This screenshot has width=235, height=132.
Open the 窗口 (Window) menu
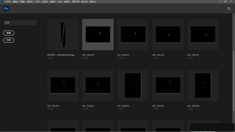tap(84, 2)
